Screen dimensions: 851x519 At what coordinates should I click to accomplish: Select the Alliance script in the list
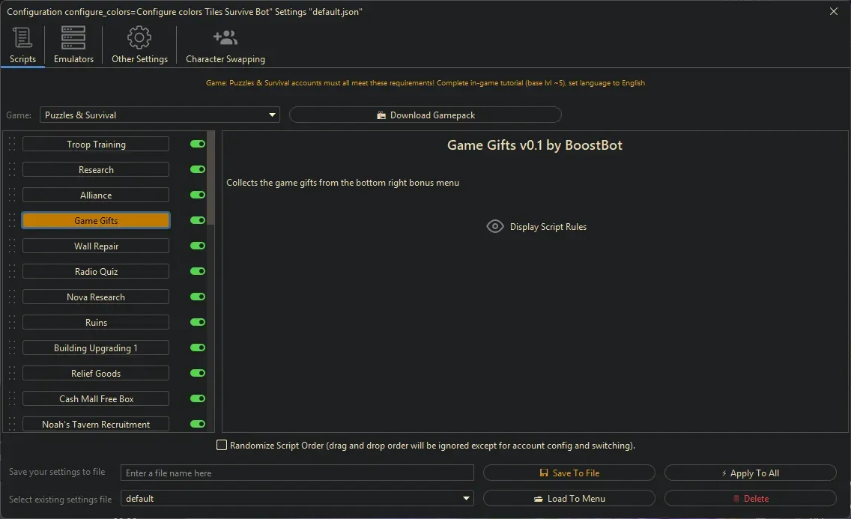(x=96, y=195)
